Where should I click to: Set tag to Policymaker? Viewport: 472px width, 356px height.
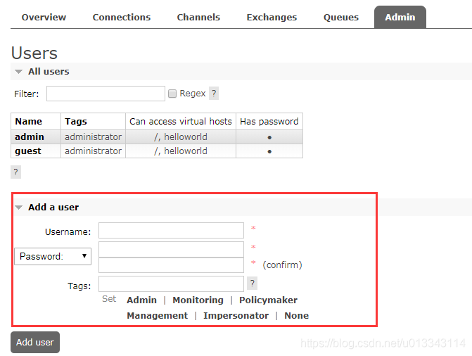click(268, 300)
